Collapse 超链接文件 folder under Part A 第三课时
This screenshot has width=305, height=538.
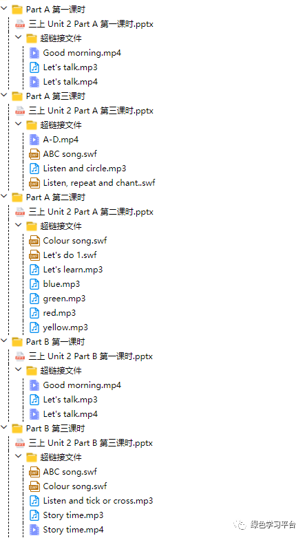click(x=19, y=125)
